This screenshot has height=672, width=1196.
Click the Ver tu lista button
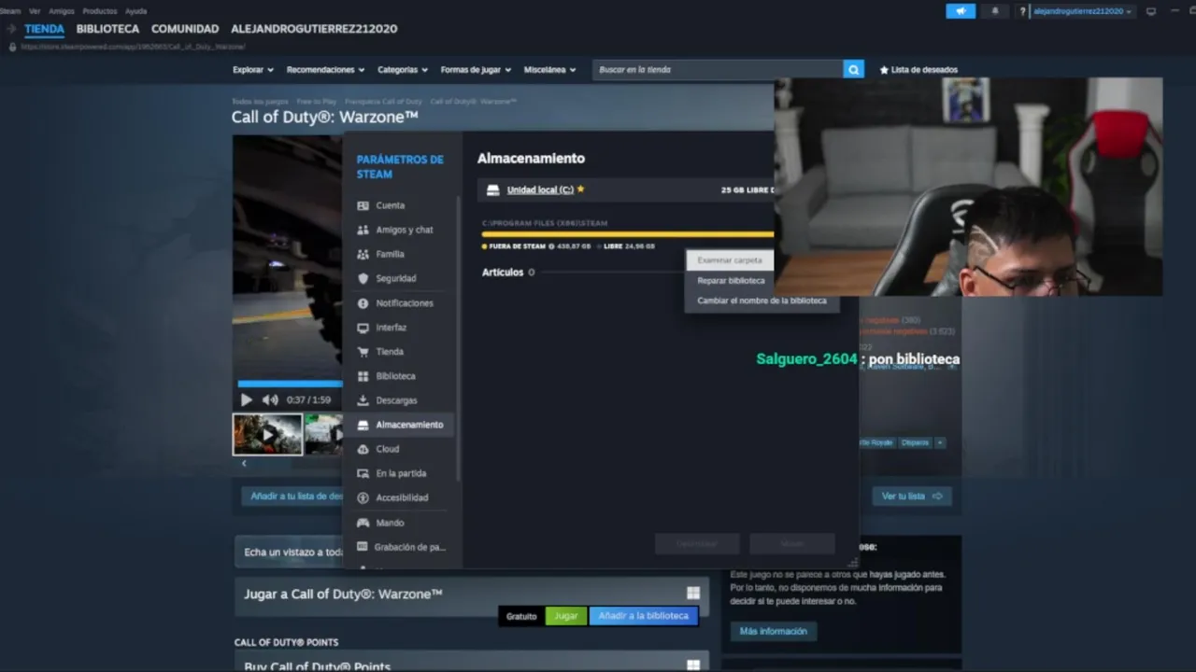[x=912, y=496]
